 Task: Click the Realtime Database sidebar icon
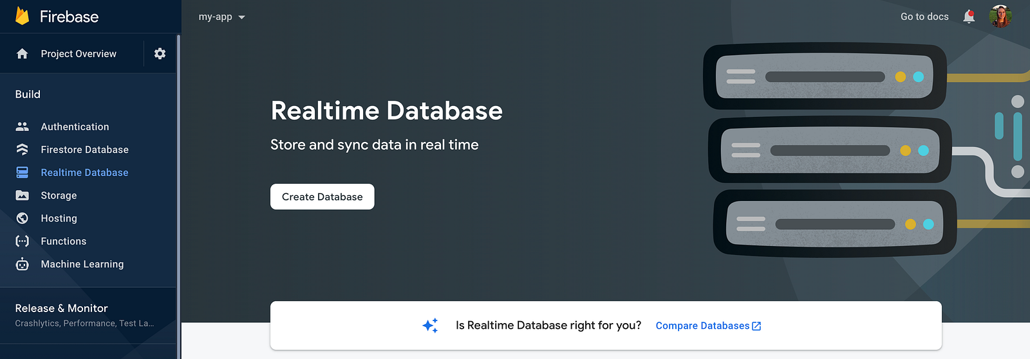22,172
